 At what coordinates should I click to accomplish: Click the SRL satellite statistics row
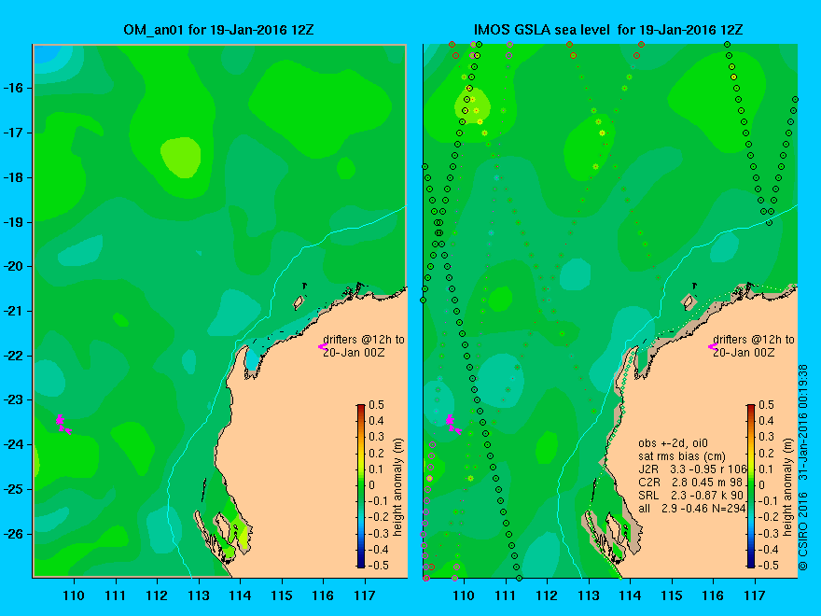coord(690,496)
